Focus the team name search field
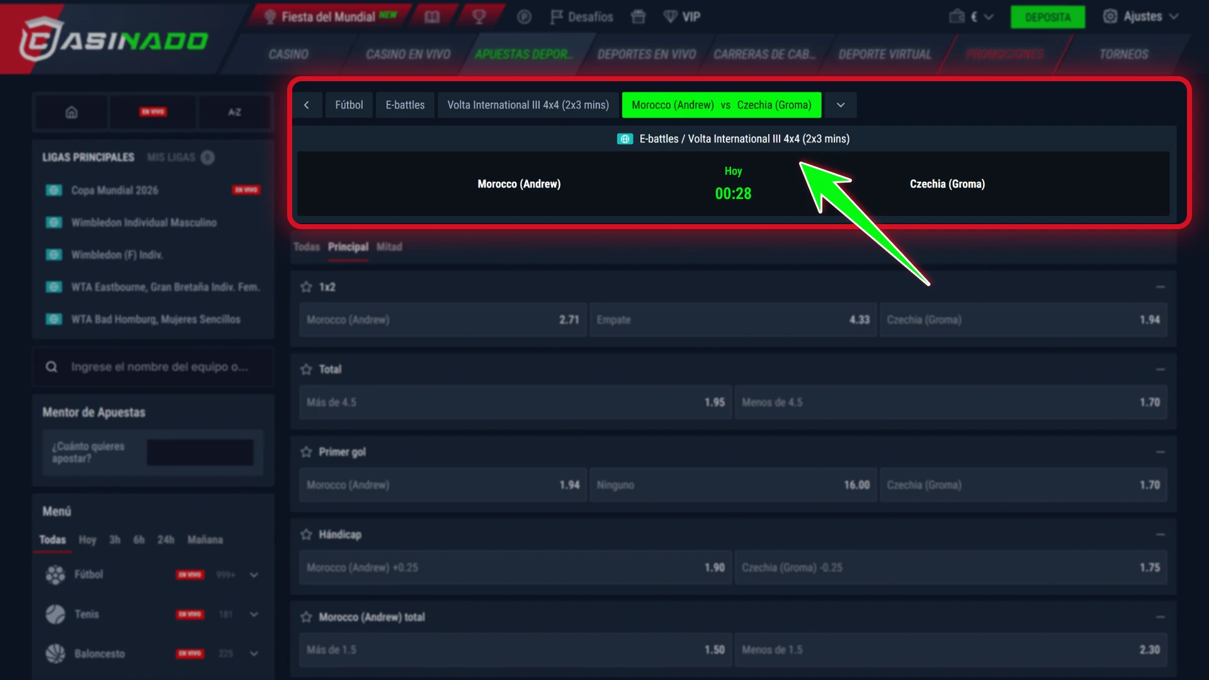This screenshot has height=680, width=1209. 153,366
